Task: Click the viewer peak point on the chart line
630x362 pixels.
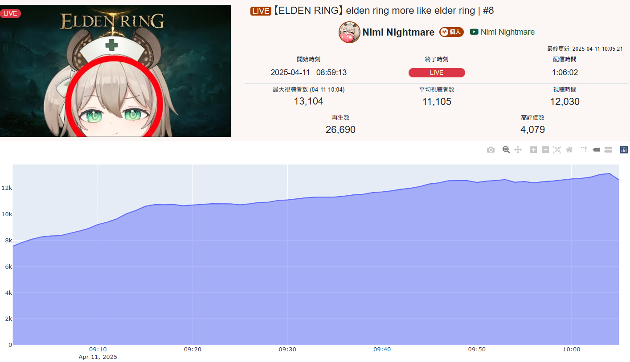Action: point(610,173)
